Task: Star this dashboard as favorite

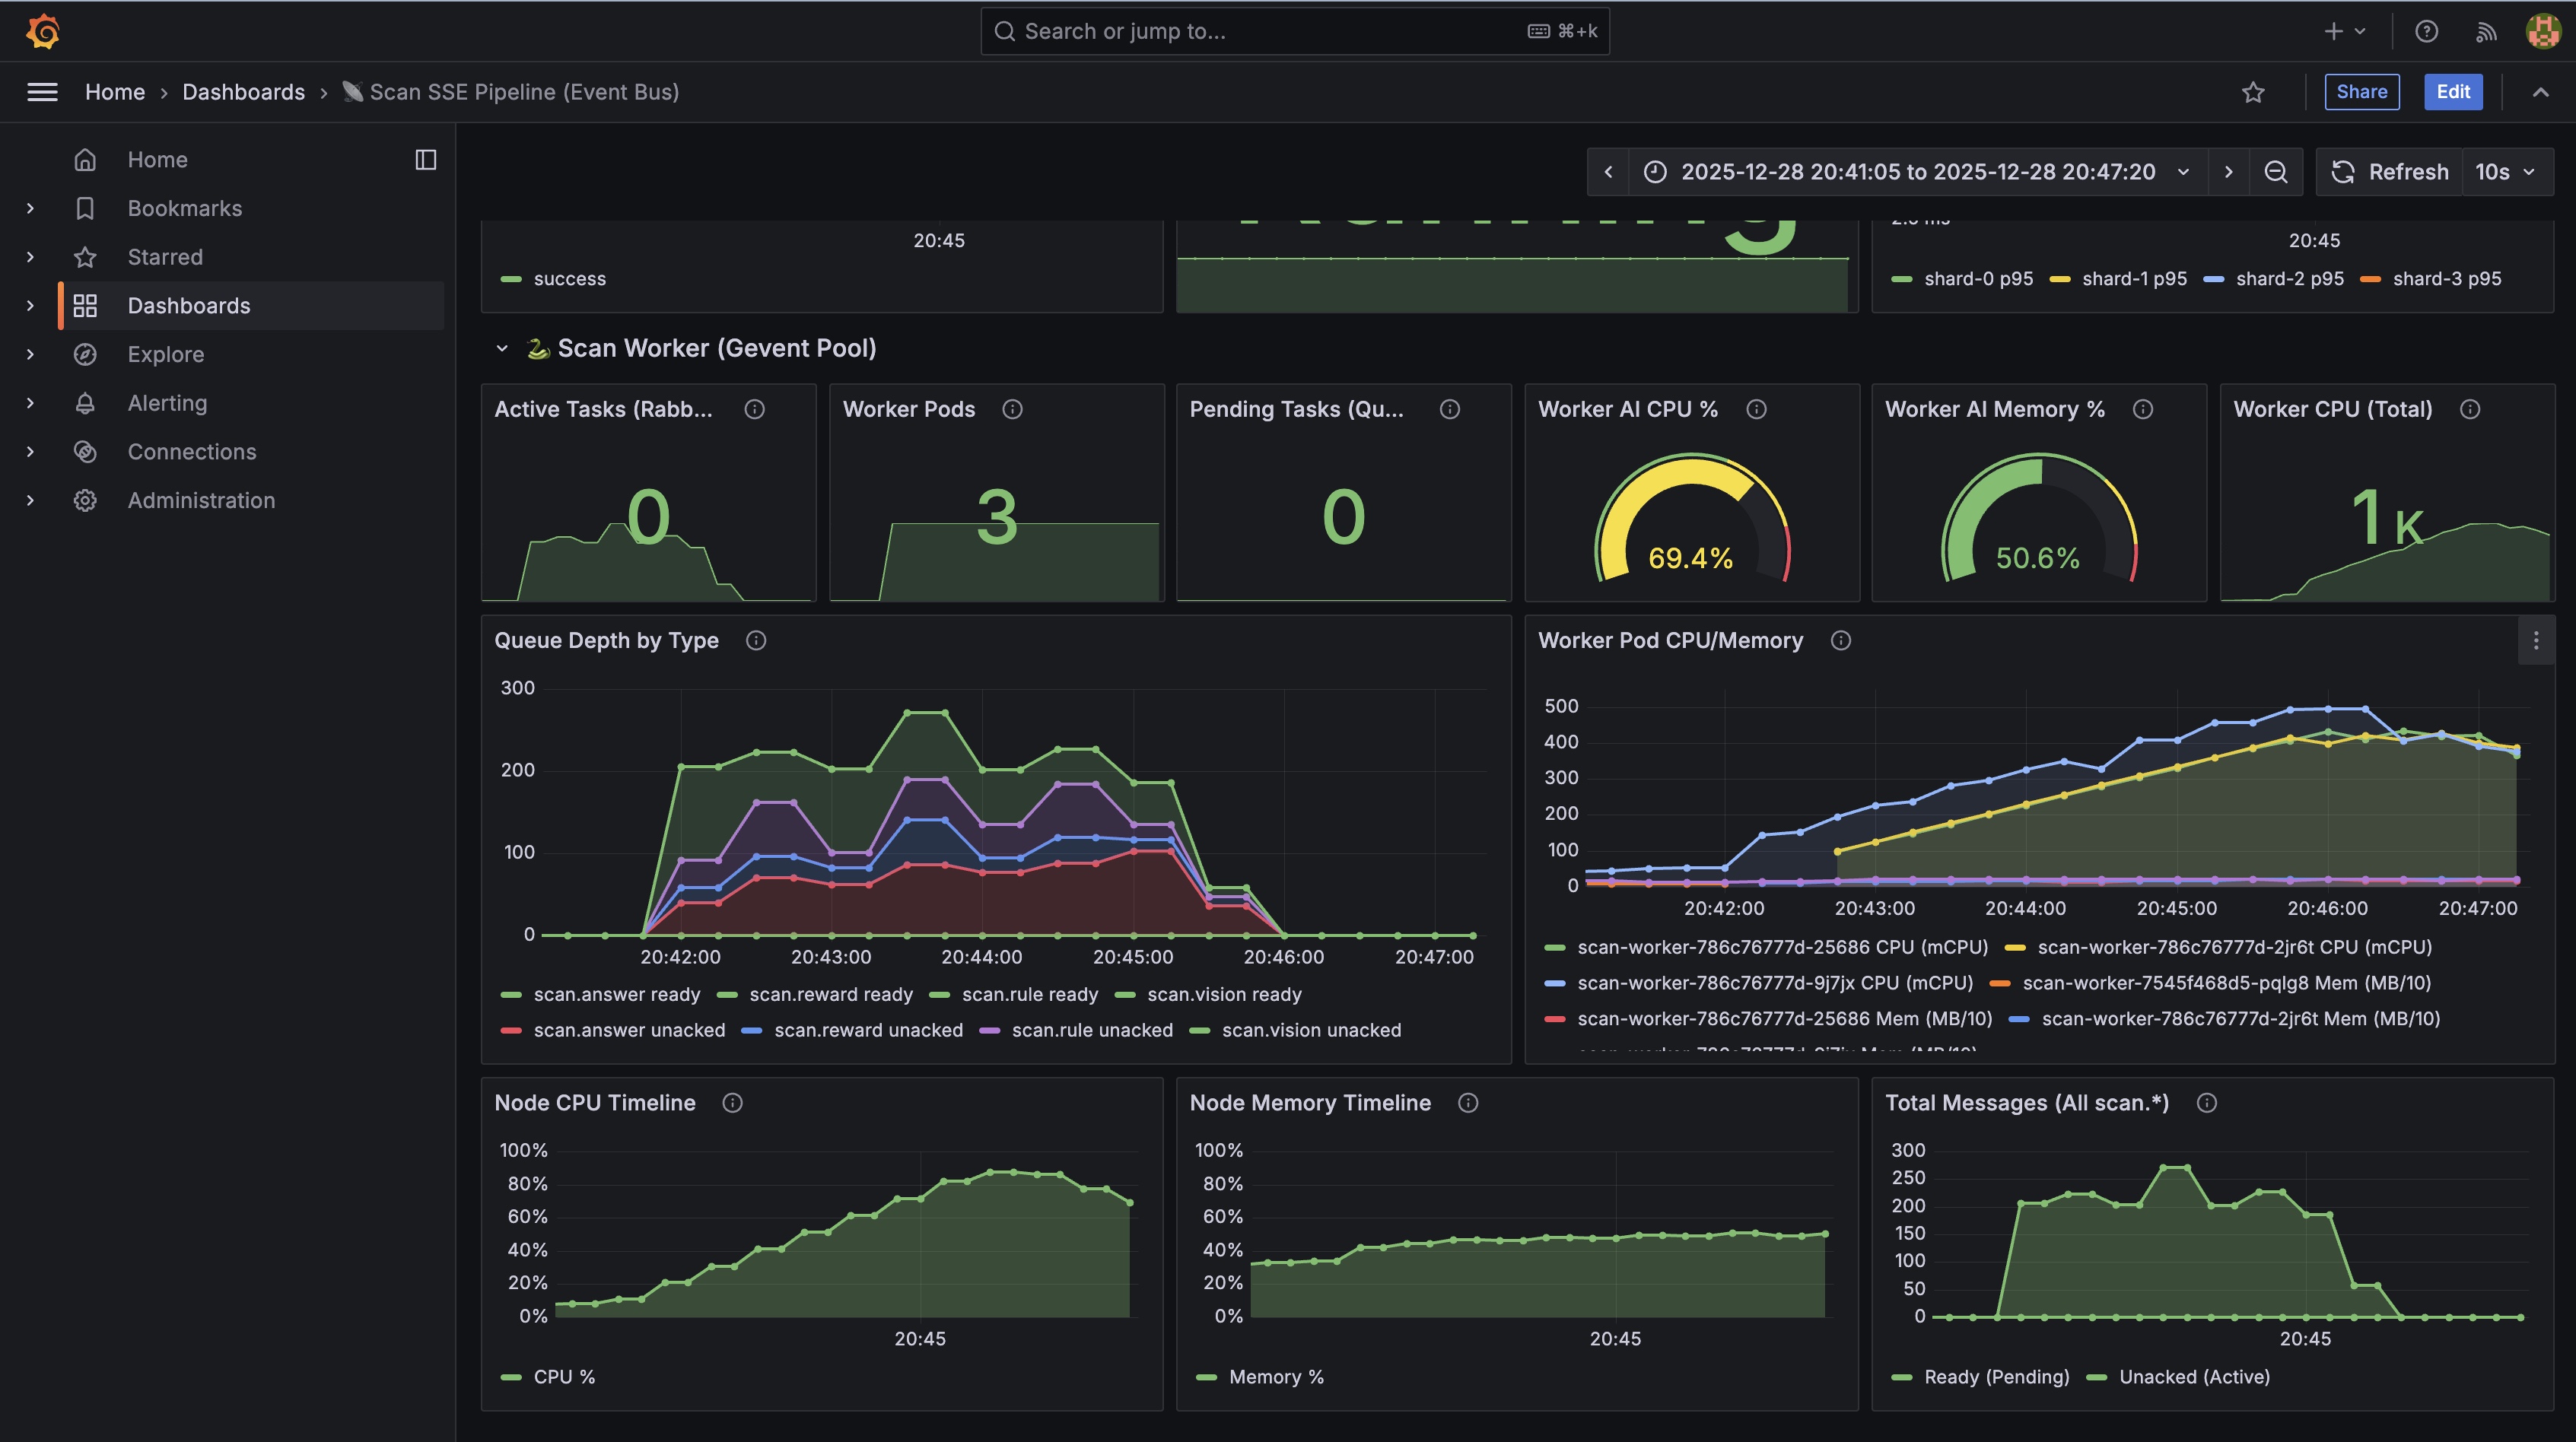Action: (2252, 92)
